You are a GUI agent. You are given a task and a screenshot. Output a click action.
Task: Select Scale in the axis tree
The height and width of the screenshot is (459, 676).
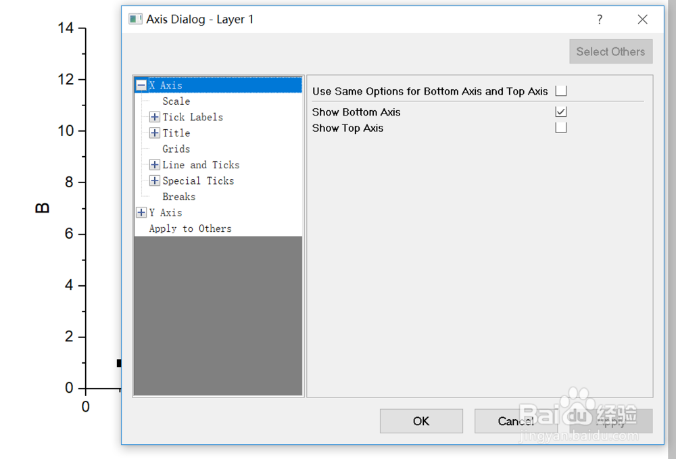click(176, 101)
